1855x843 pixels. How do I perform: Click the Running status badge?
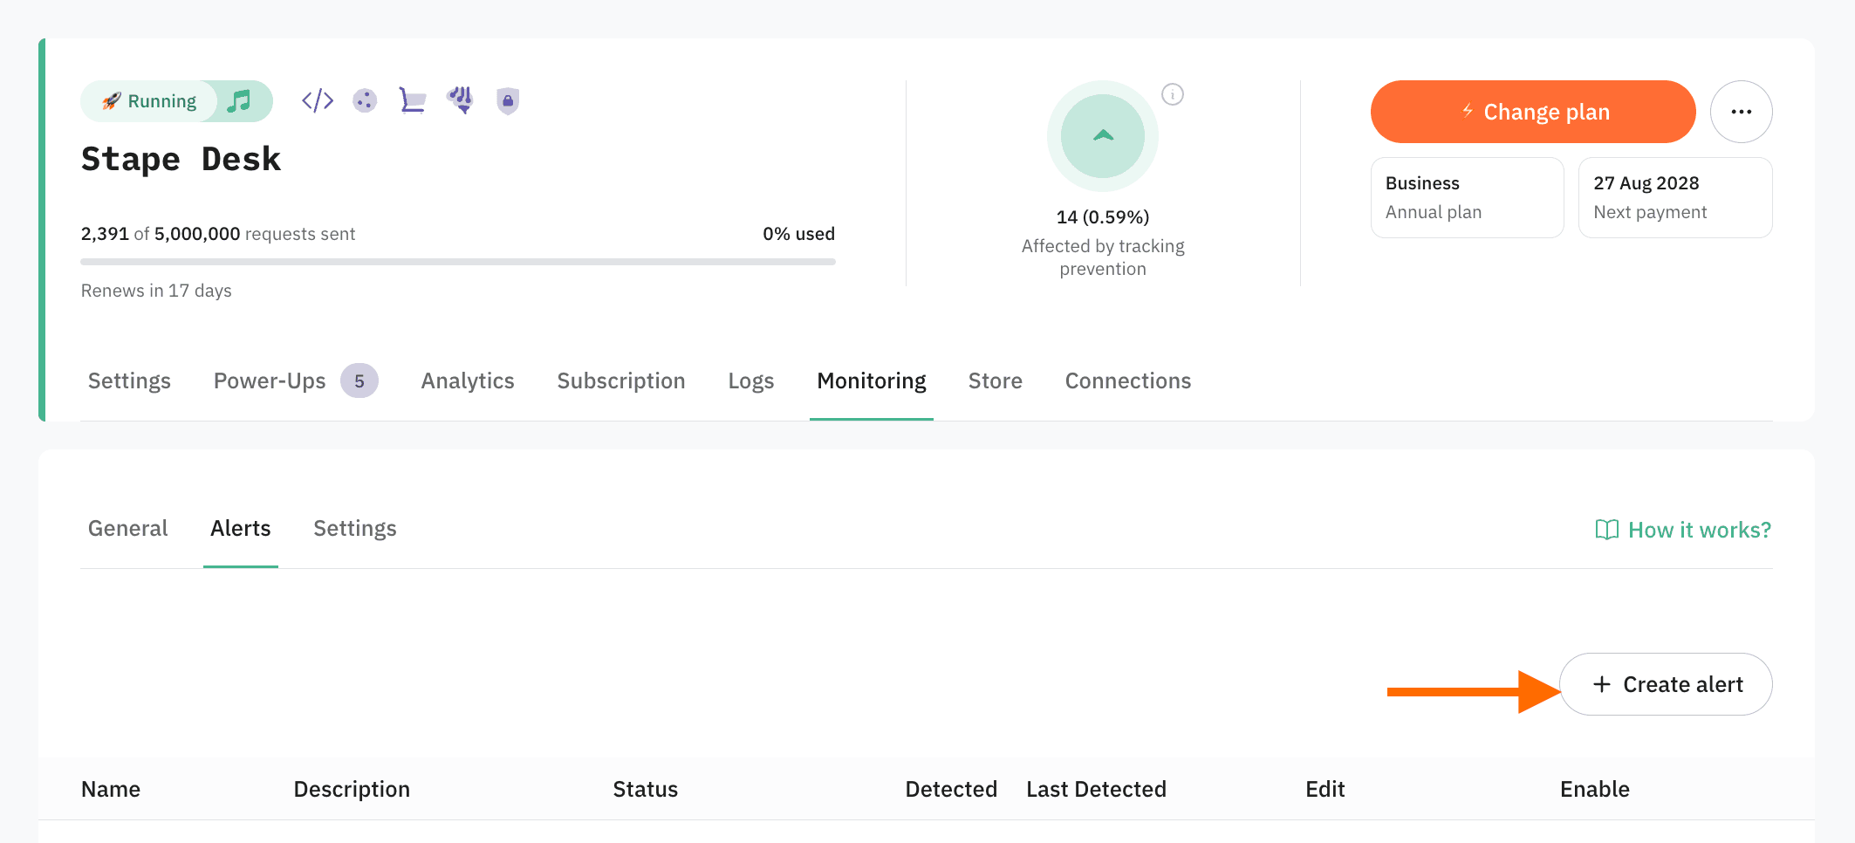(150, 101)
